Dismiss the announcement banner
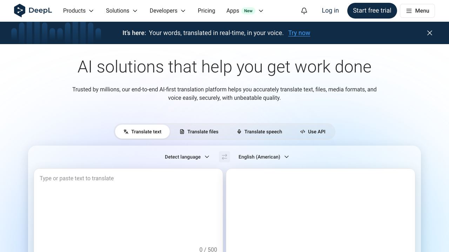Image resolution: width=449 pixels, height=252 pixels. (430, 33)
